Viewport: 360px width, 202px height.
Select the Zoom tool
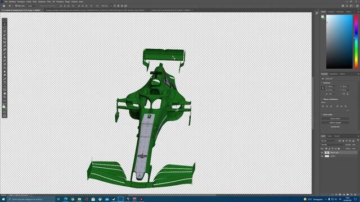(4, 97)
